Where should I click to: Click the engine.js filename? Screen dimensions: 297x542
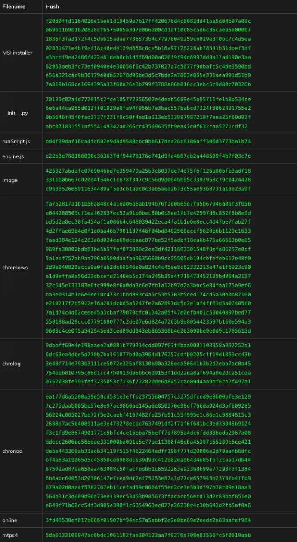click(x=13, y=156)
